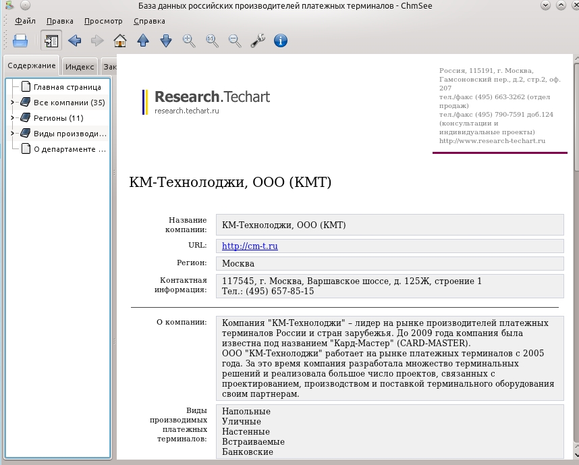Click the page heading КМ-Технолоджи, ООО (КМТ)
Screen dimensions: 579x465
[x=230, y=182]
